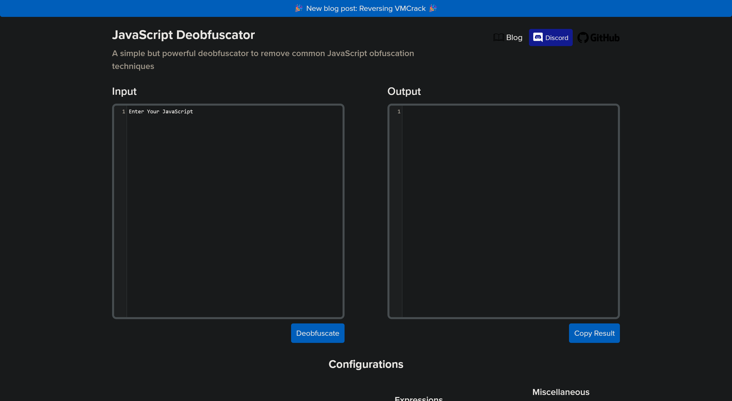This screenshot has height=401, width=732.
Task: Click the Discord logo inside the Discord button
Action: coord(539,37)
